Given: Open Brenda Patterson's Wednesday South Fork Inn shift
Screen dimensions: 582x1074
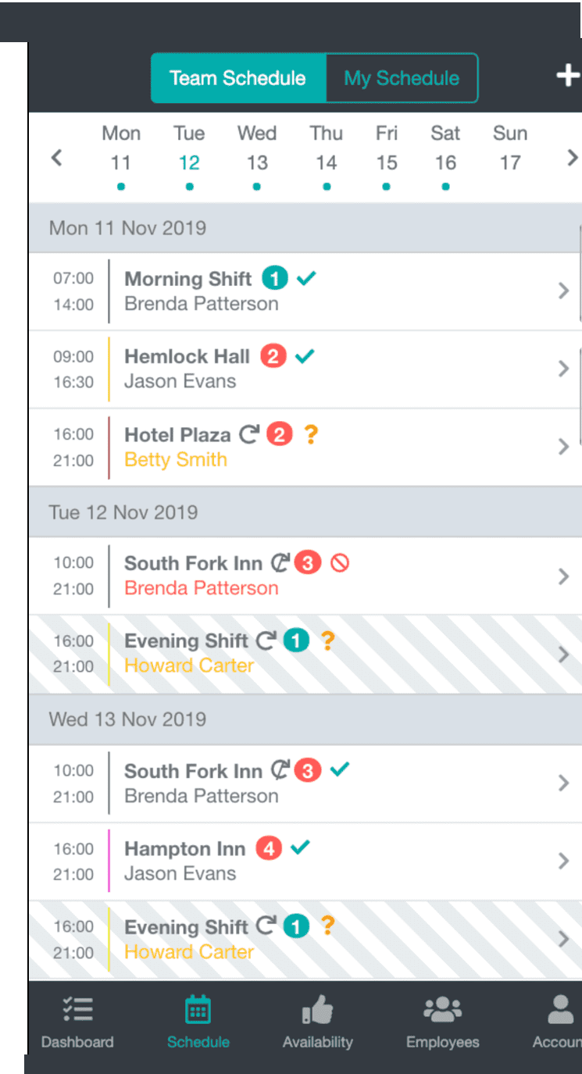Looking at the screenshot, I should (x=305, y=783).
